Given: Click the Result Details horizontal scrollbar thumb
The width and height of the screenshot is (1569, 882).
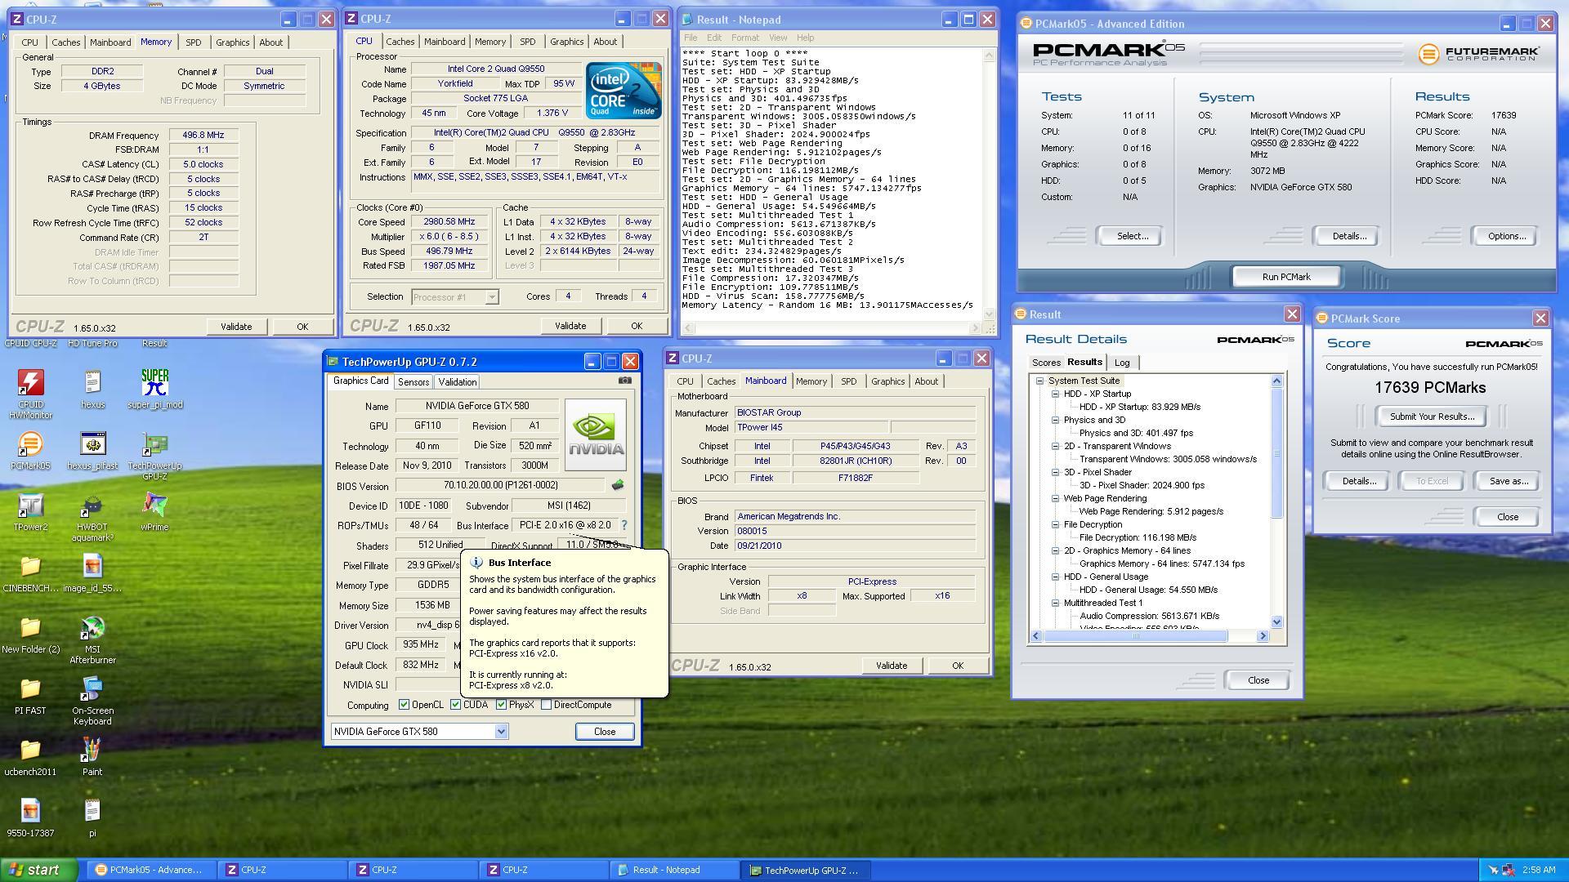Looking at the screenshot, I should click(1135, 636).
